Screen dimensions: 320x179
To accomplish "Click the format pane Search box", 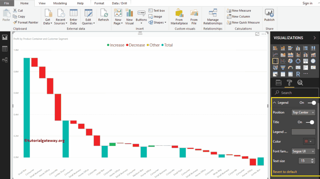I will point(295,93).
